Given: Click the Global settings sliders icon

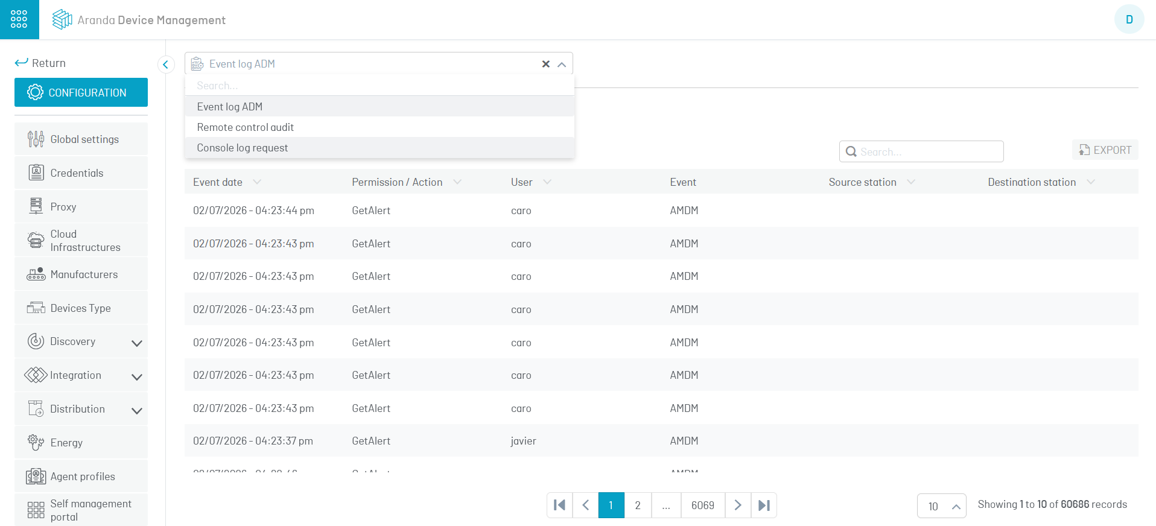Looking at the screenshot, I should (36, 139).
